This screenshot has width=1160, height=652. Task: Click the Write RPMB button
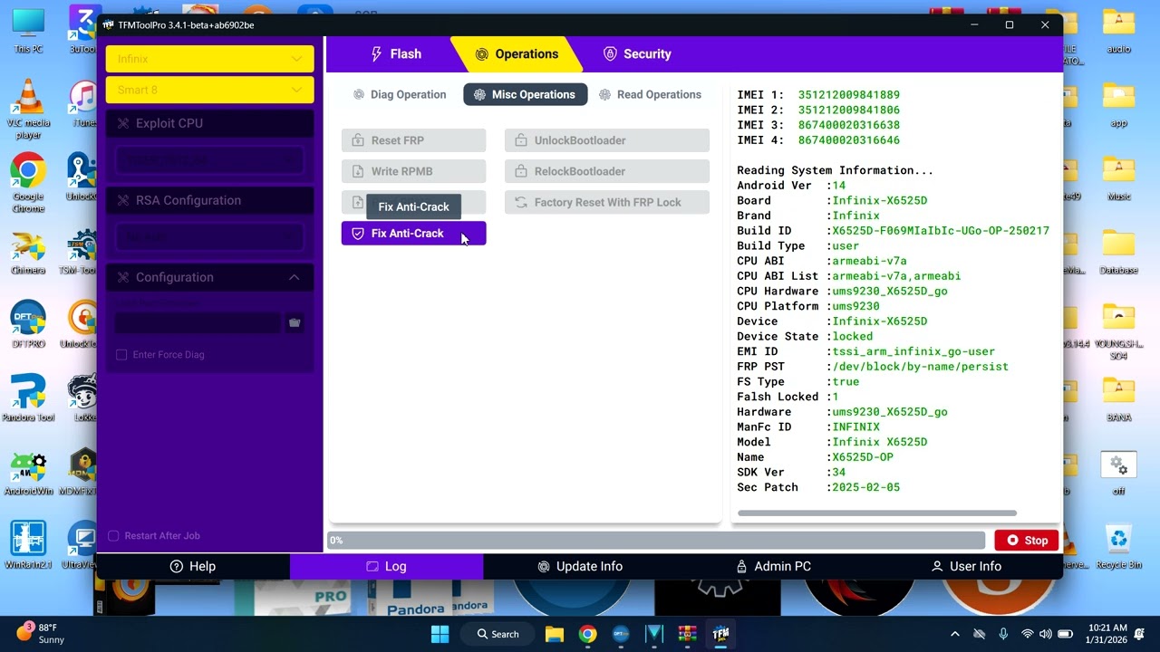coord(413,171)
